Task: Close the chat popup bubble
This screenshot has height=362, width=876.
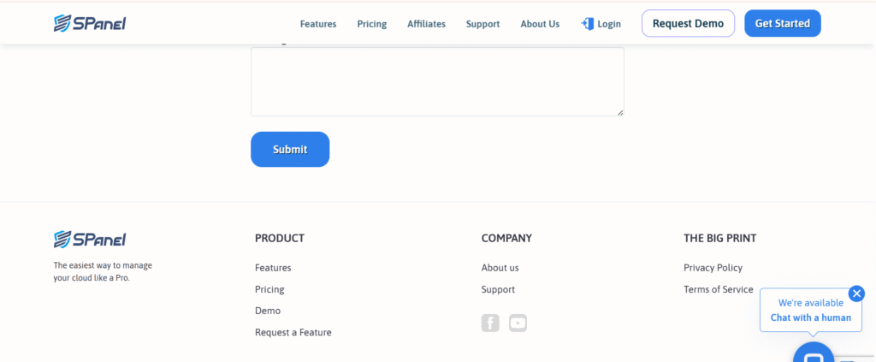Action: click(x=856, y=294)
